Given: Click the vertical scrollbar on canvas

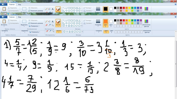Looking at the screenshot, I should tap(176, 64).
